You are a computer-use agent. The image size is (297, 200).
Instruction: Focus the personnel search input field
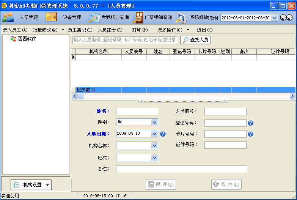click(125, 40)
